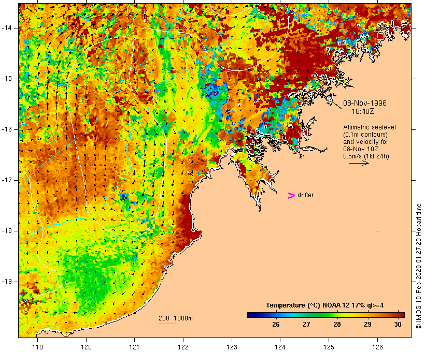Click the '200 1000m' bathymetry legend label
Screen dimensions: 425x352
[176, 318]
